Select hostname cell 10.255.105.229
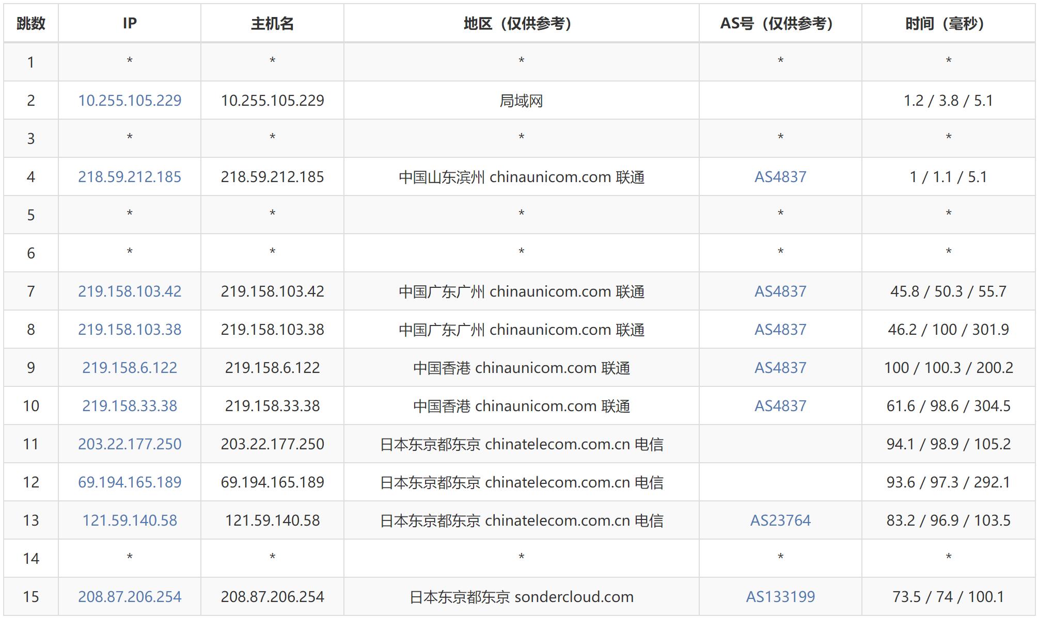 272,100
